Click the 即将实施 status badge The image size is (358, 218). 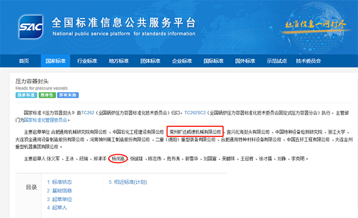coord(68,95)
